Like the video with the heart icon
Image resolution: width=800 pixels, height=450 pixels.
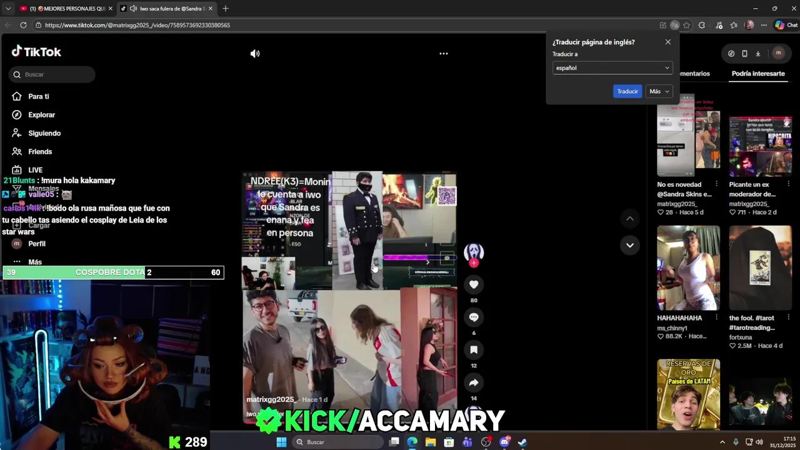coord(474,285)
